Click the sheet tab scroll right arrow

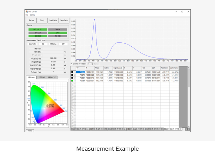point(189,129)
